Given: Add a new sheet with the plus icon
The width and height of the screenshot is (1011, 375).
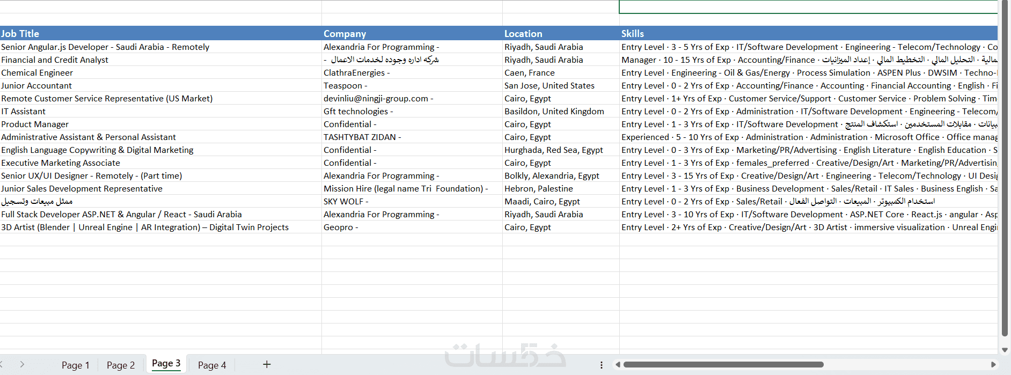Looking at the screenshot, I should click(x=267, y=365).
